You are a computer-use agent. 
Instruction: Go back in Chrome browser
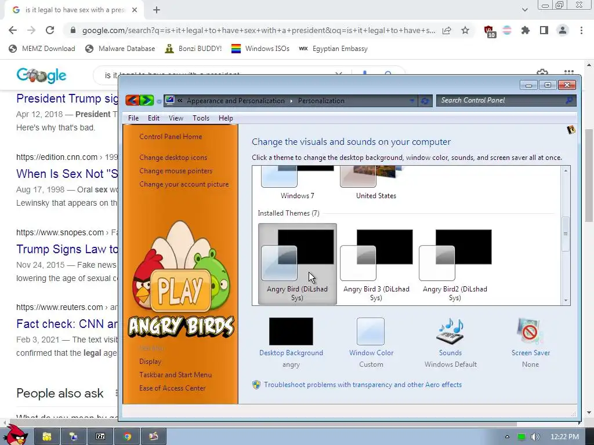[x=13, y=30]
